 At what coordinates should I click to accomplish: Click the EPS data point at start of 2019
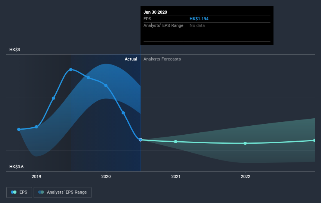[36, 127]
